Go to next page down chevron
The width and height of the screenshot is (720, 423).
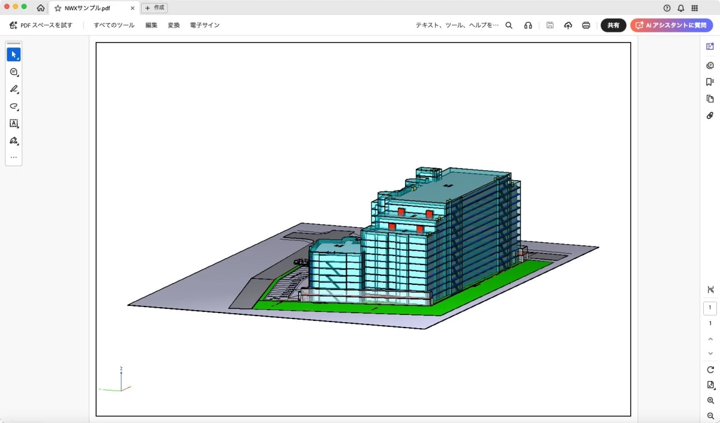(710, 353)
